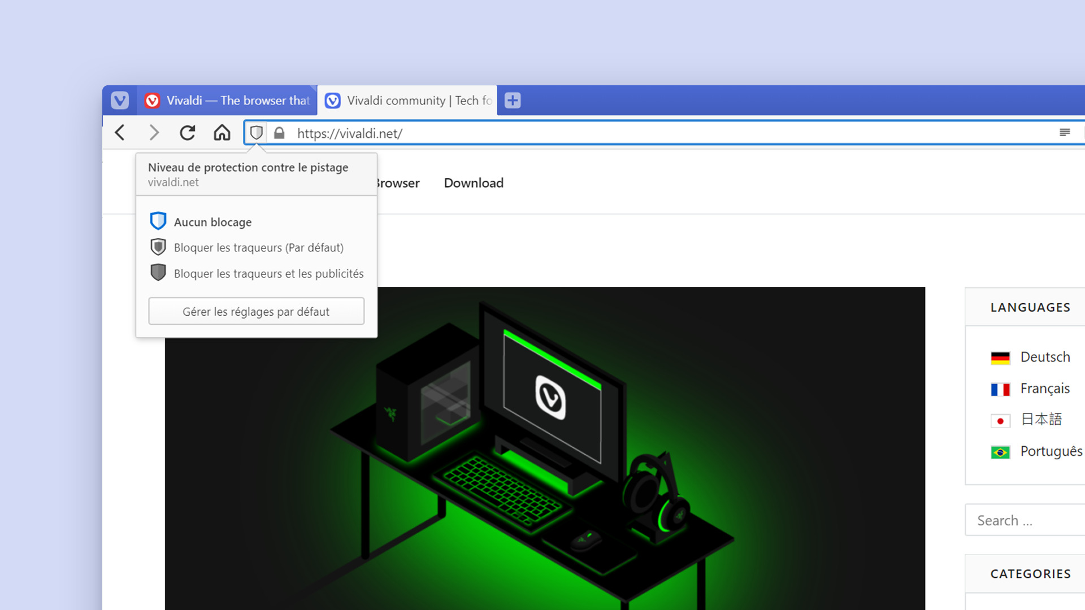Reload the current page

point(188,133)
